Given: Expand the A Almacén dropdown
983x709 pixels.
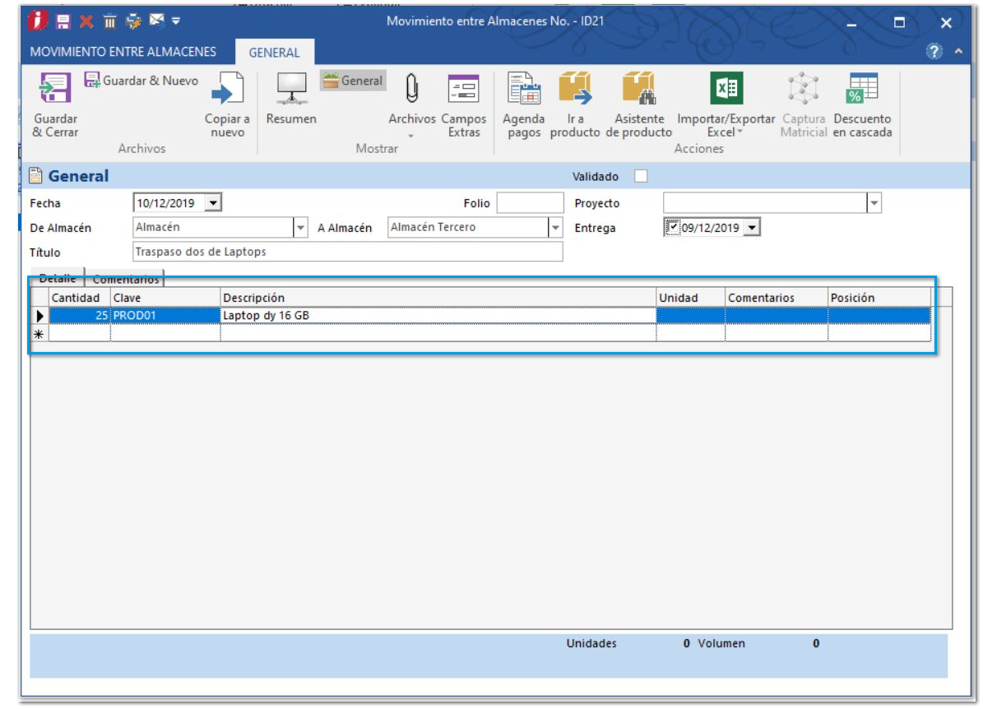Looking at the screenshot, I should coord(555,228).
